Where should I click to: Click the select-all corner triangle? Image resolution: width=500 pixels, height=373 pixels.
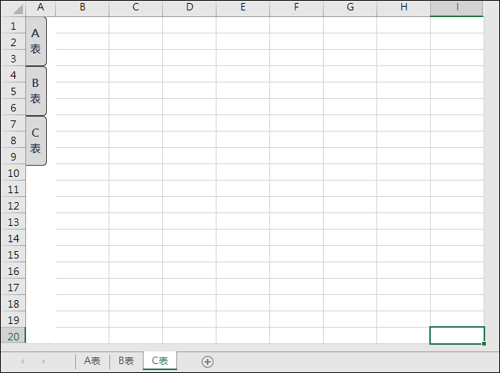coord(18,8)
